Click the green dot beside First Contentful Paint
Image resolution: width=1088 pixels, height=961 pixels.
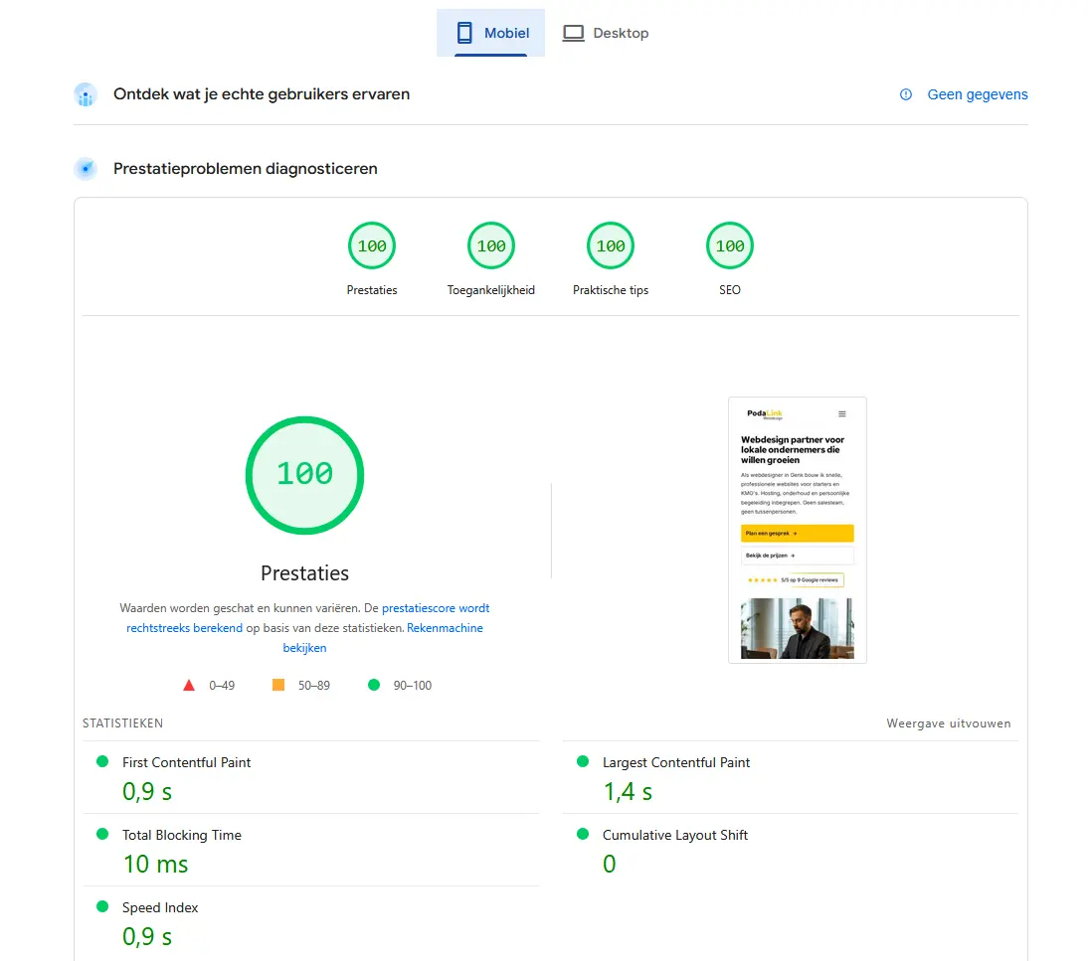pos(100,761)
